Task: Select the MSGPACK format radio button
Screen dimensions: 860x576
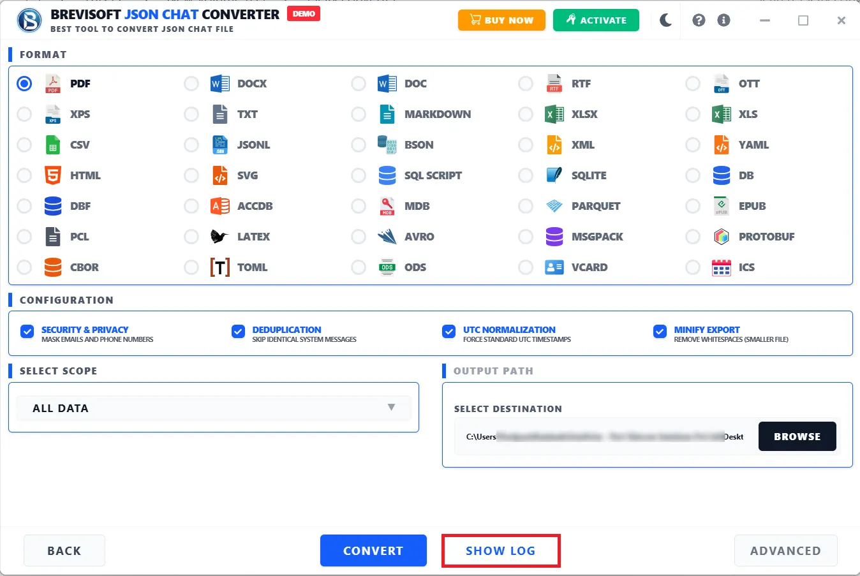Action: tap(526, 237)
